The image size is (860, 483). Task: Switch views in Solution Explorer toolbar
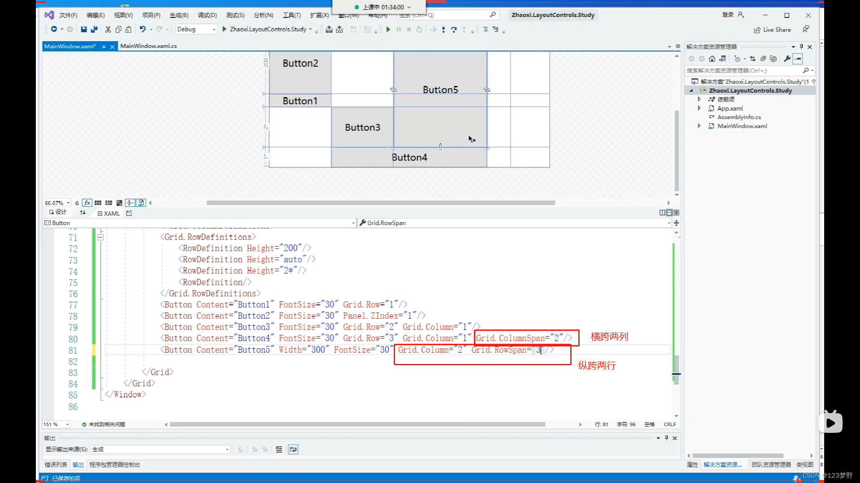coord(722,59)
